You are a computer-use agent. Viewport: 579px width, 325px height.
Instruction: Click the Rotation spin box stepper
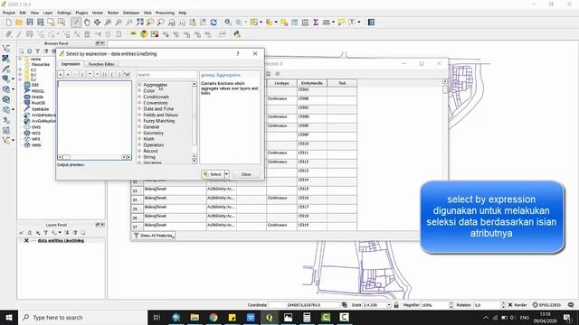503,305
